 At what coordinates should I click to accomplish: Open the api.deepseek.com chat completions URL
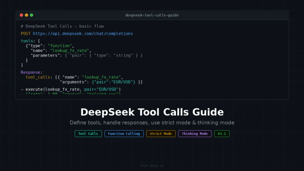pyautogui.click(x=83, y=34)
